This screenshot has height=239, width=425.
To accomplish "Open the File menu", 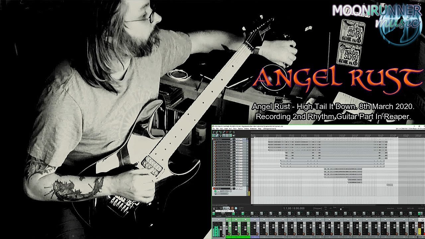I will (213, 128).
